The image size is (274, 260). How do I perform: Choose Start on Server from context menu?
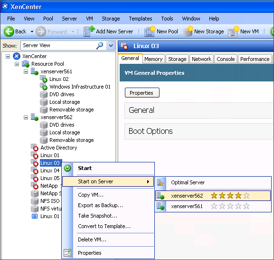point(108,181)
